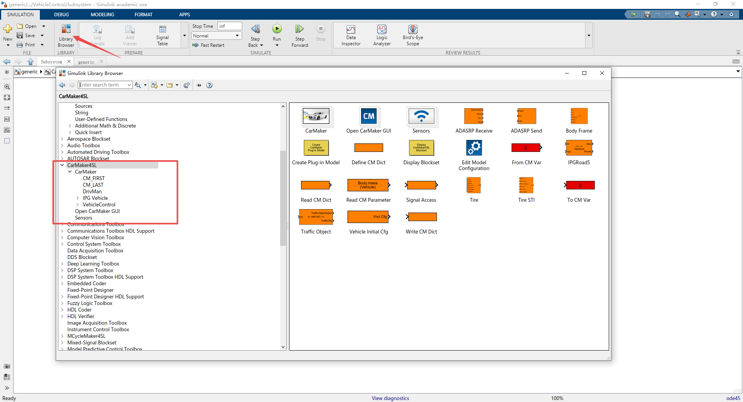Select the Read CM Parameter block
Image resolution: width=743 pixels, height=402 pixels.
(369, 185)
